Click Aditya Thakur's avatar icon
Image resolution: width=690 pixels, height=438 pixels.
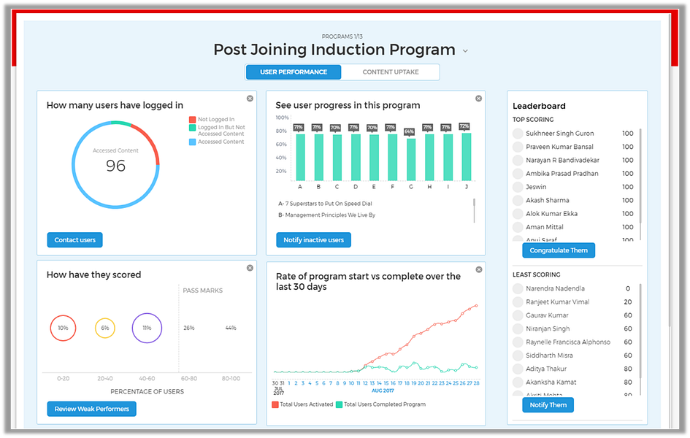coord(518,369)
